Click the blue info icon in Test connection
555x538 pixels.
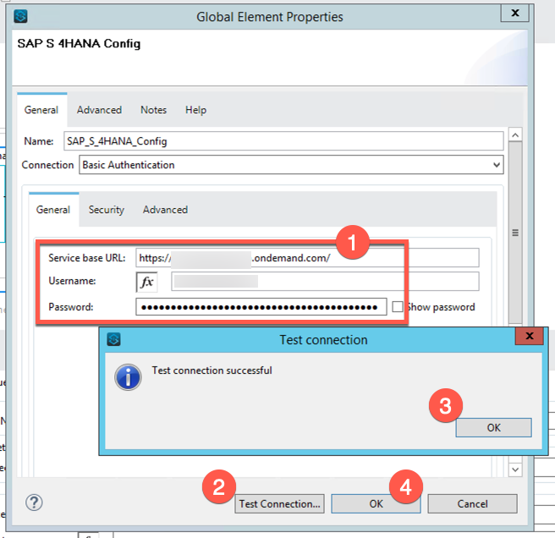click(128, 377)
